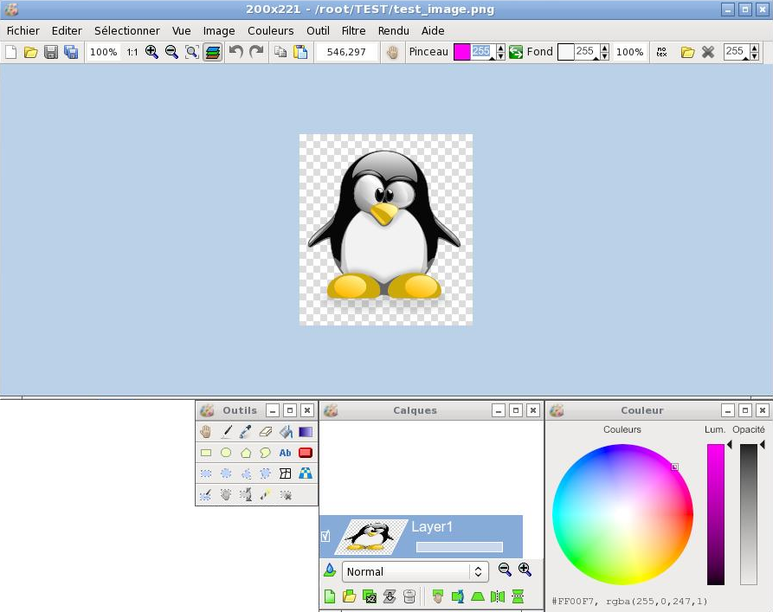The height and width of the screenshot is (612, 773).
Task: Select the Hand tool in Outils panel
Action: click(x=206, y=432)
